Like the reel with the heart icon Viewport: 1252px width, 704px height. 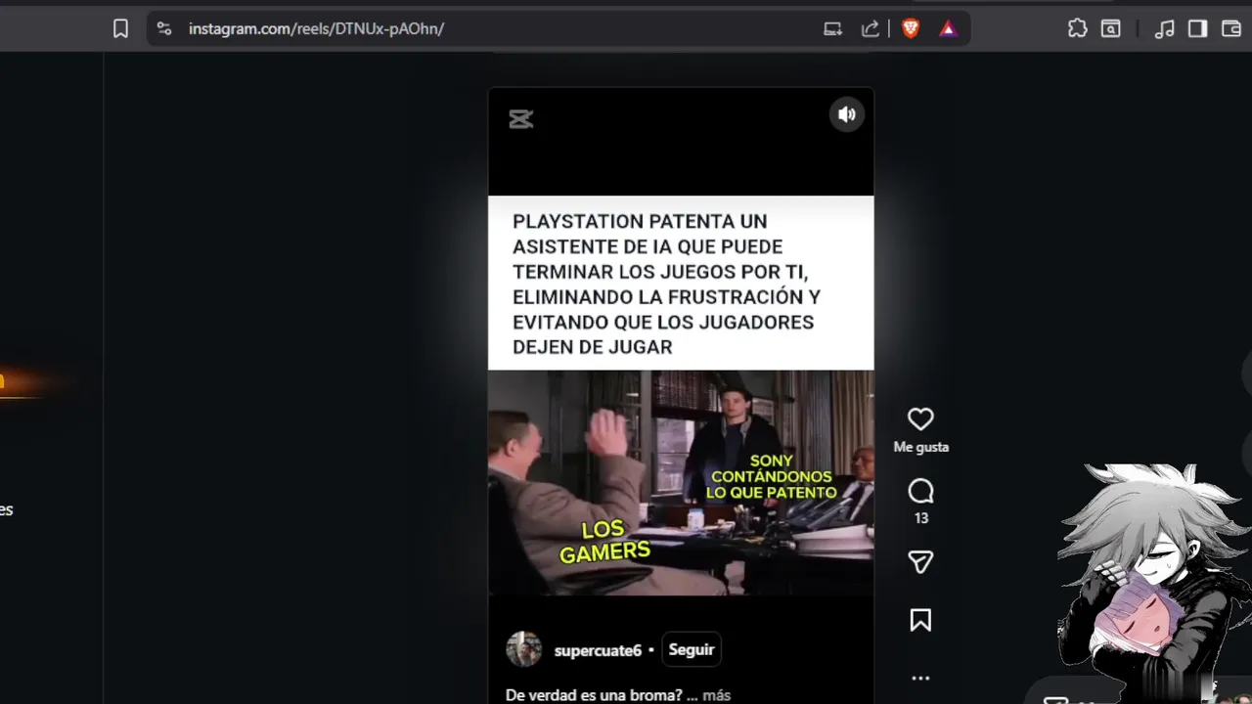coord(920,419)
